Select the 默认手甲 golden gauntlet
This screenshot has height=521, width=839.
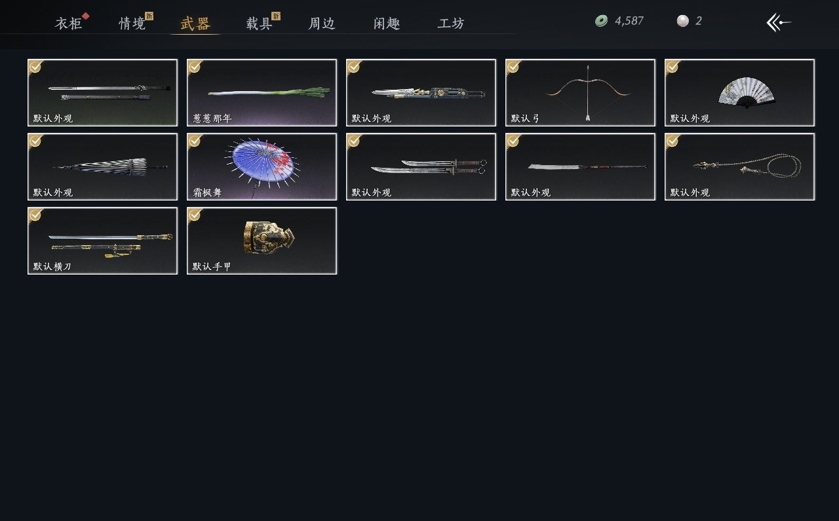(x=262, y=241)
